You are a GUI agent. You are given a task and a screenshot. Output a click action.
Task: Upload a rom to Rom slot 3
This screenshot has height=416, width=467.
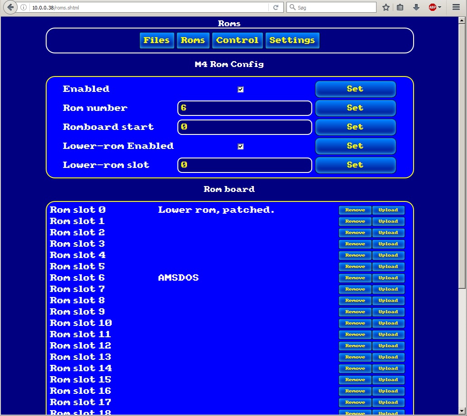point(388,244)
